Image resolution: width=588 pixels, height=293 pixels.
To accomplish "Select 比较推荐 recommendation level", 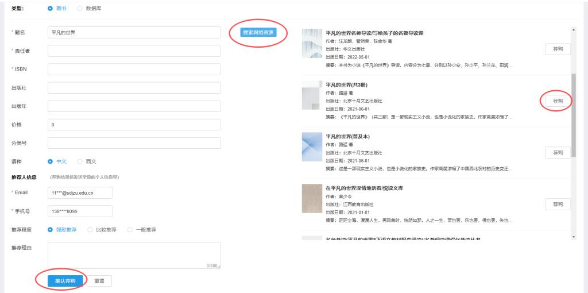I will tap(90, 229).
